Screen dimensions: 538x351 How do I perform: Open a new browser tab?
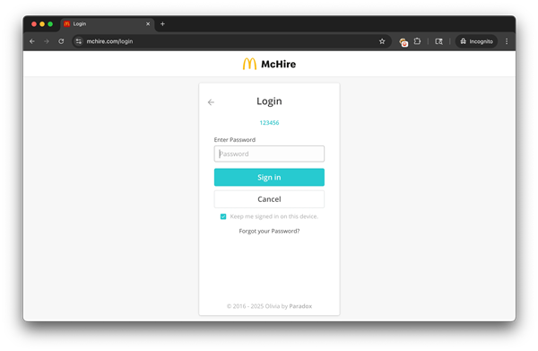(x=162, y=24)
